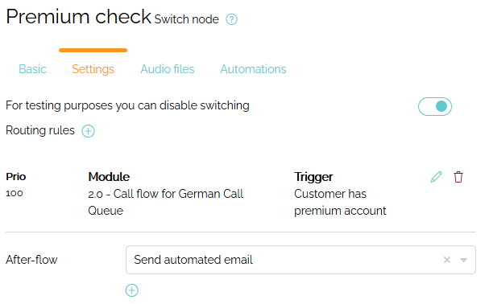The height and width of the screenshot is (304, 489).
Task: Toggle the disable switching switch
Action: [x=435, y=106]
